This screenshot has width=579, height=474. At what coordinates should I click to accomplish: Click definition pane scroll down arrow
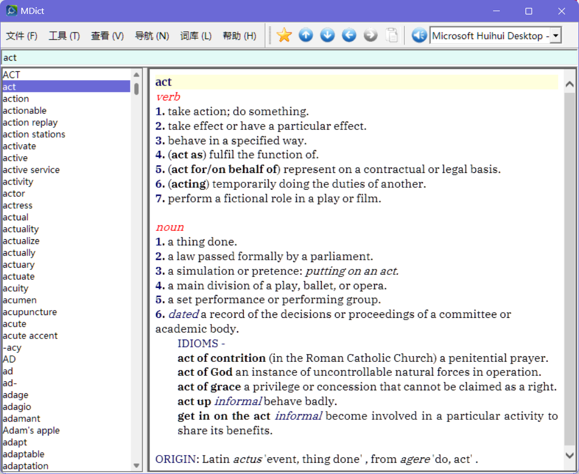click(x=570, y=456)
